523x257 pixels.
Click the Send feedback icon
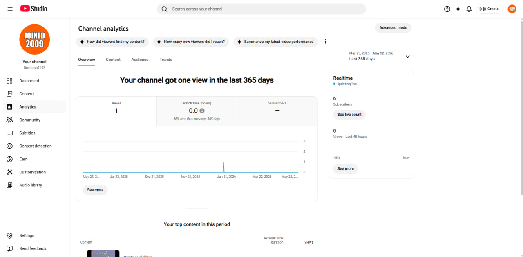tap(10, 248)
